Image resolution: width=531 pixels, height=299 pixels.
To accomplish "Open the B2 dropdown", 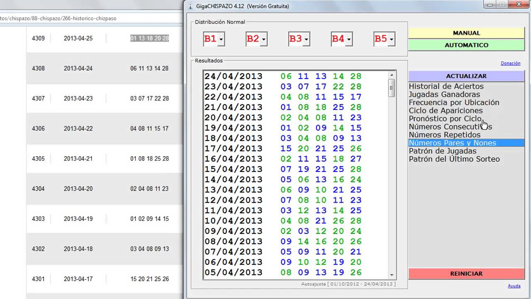I will [x=264, y=39].
